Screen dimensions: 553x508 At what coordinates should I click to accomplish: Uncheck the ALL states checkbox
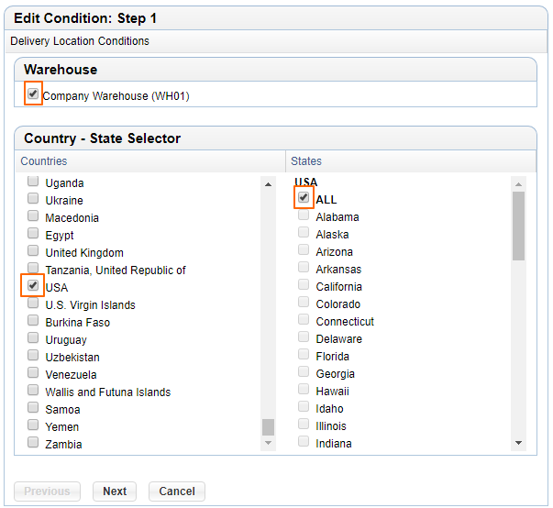coord(304,197)
